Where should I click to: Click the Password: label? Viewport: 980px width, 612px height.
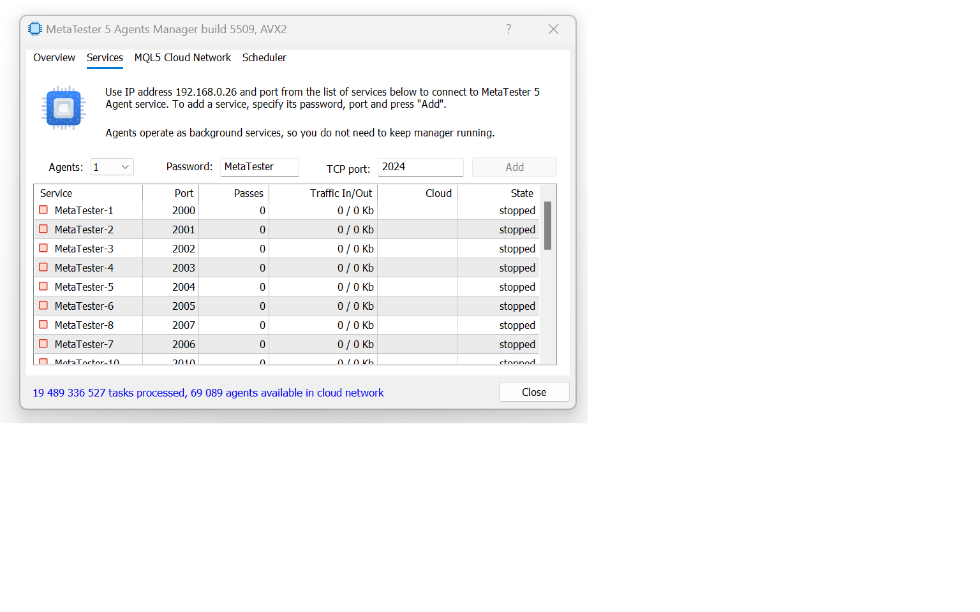pyautogui.click(x=189, y=166)
